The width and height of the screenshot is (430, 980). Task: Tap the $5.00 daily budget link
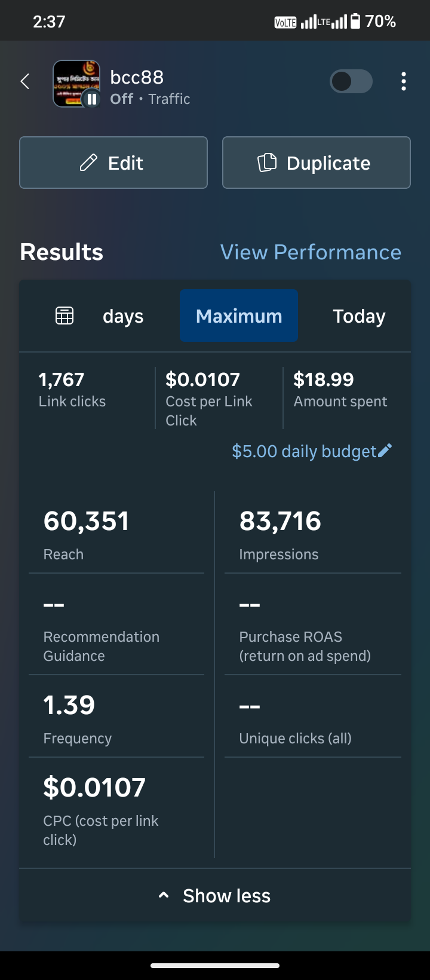(x=304, y=451)
